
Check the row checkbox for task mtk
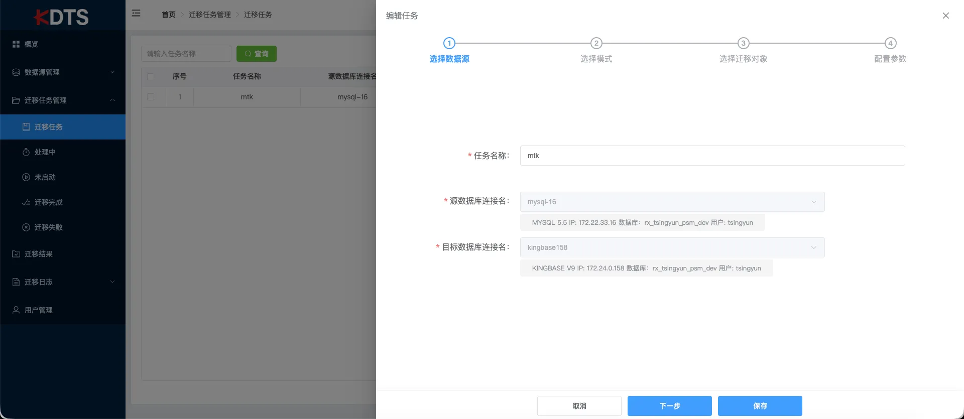[151, 97]
